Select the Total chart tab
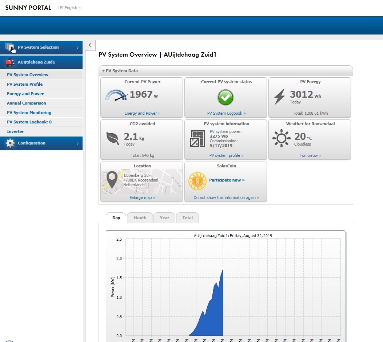 (187, 218)
